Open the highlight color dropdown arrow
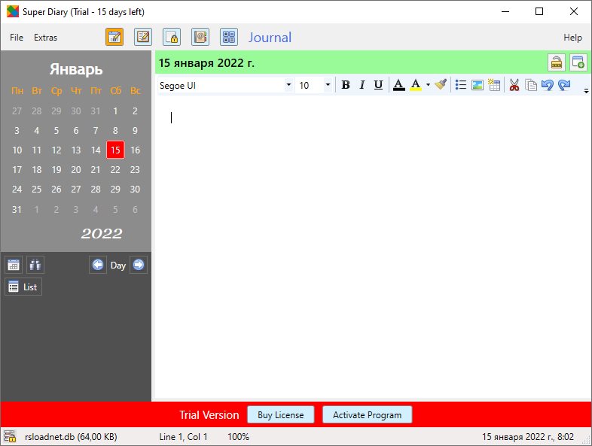This screenshot has height=446, width=592. (x=428, y=85)
